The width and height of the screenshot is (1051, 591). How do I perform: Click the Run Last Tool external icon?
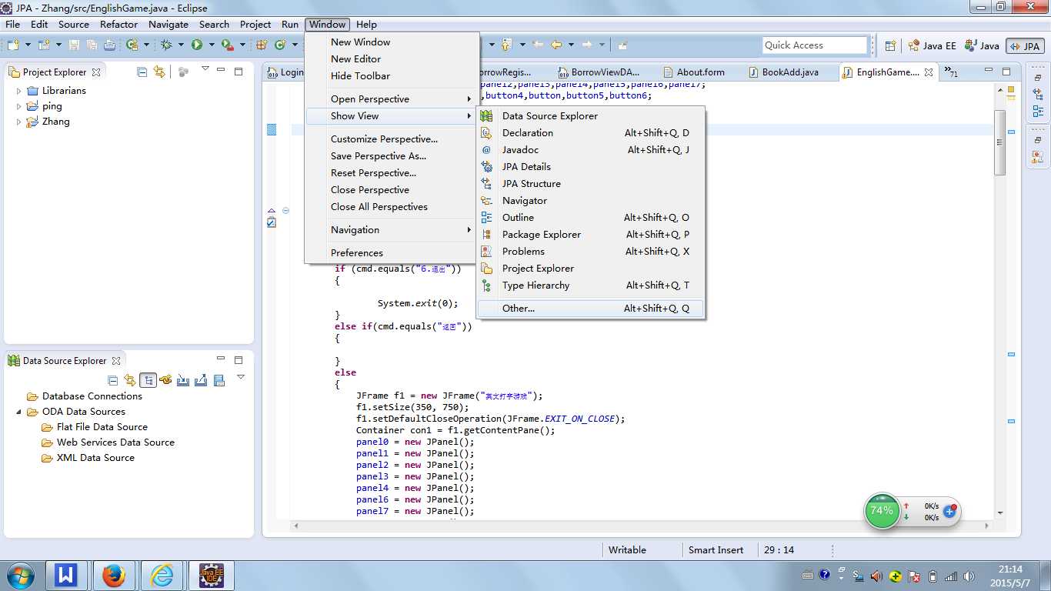click(x=227, y=45)
